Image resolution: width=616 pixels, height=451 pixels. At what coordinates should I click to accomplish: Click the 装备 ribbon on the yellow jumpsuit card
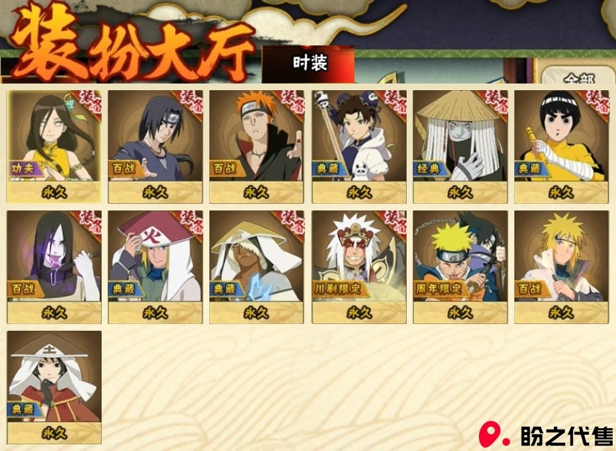tap(597, 103)
